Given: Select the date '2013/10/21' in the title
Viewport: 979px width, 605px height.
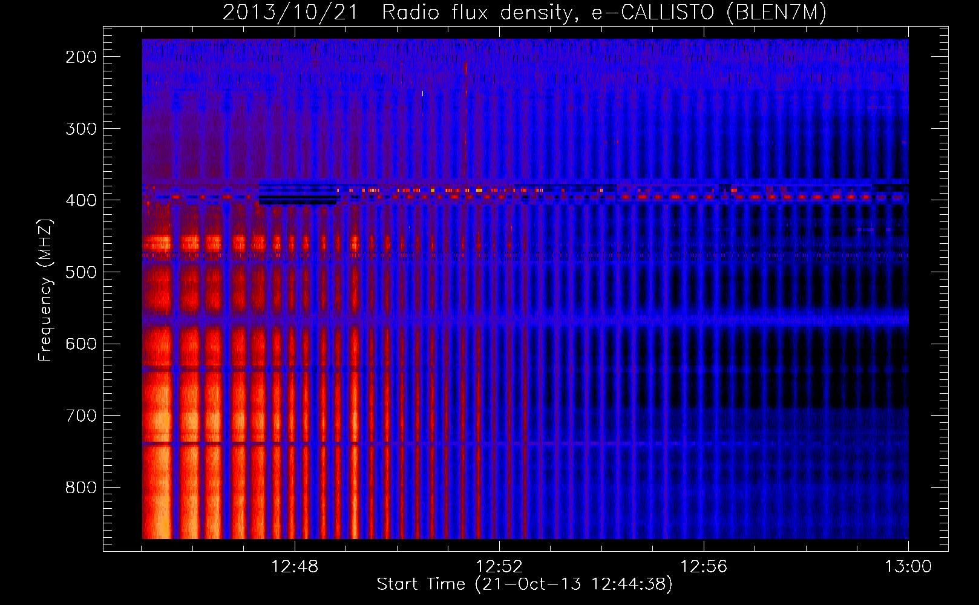Looking at the screenshot, I should (291, 13).
